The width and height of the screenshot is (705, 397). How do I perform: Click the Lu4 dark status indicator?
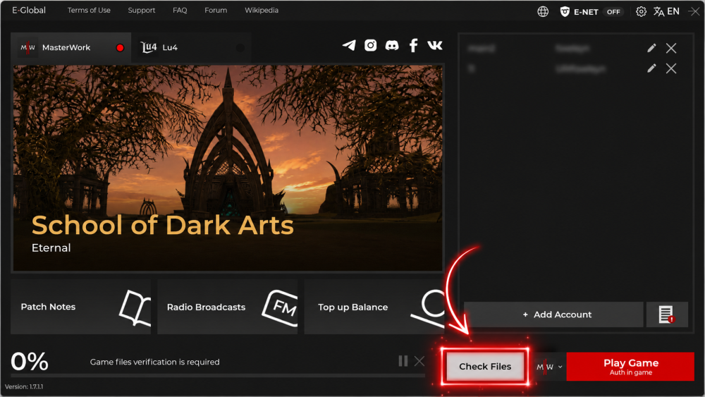[x=240, y=48]
